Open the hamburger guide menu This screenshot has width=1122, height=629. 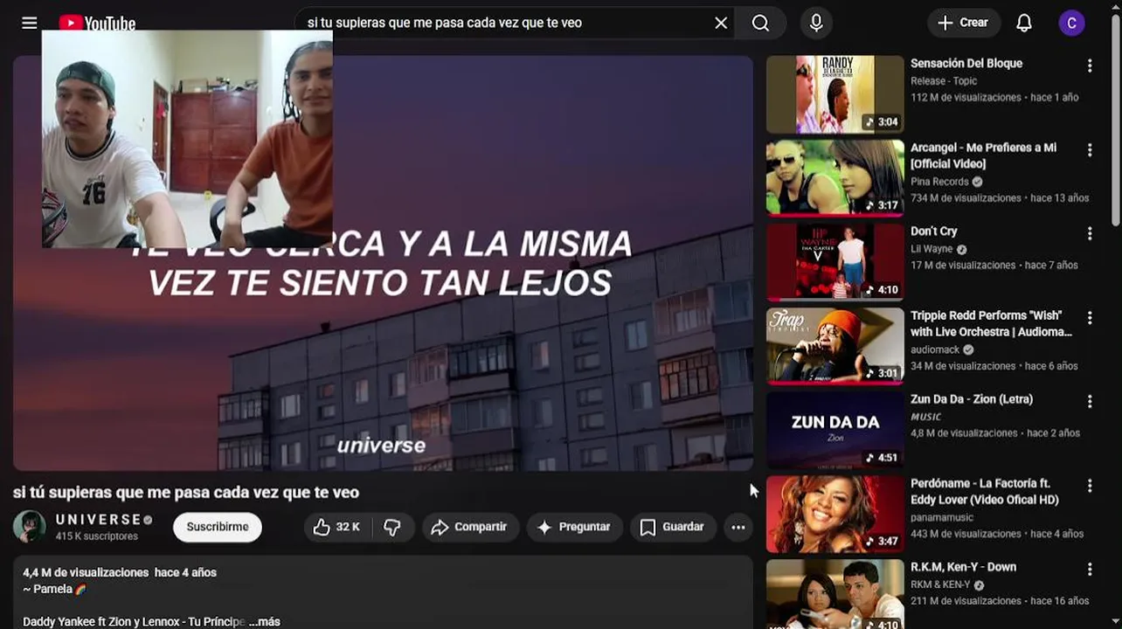29,24
